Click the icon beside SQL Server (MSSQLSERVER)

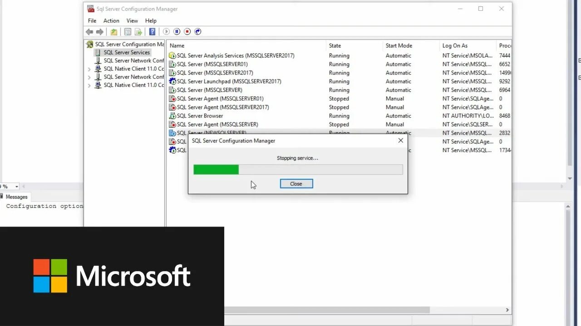172,90
